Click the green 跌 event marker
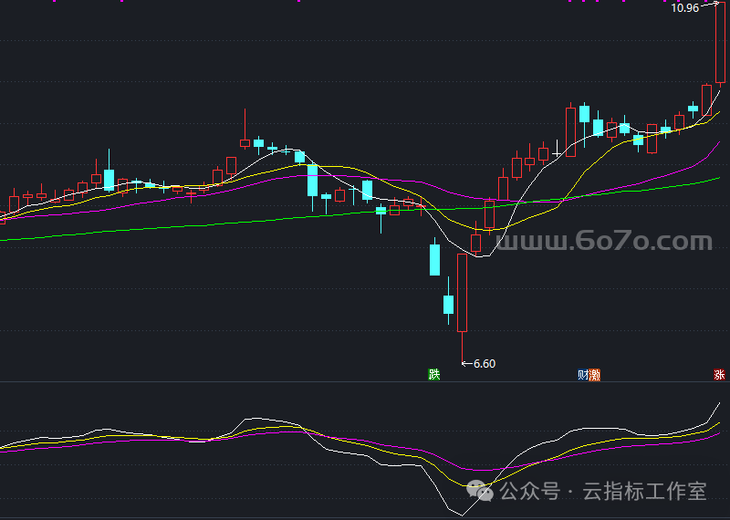This screenshot has width=730, height=520. (434, 374)
